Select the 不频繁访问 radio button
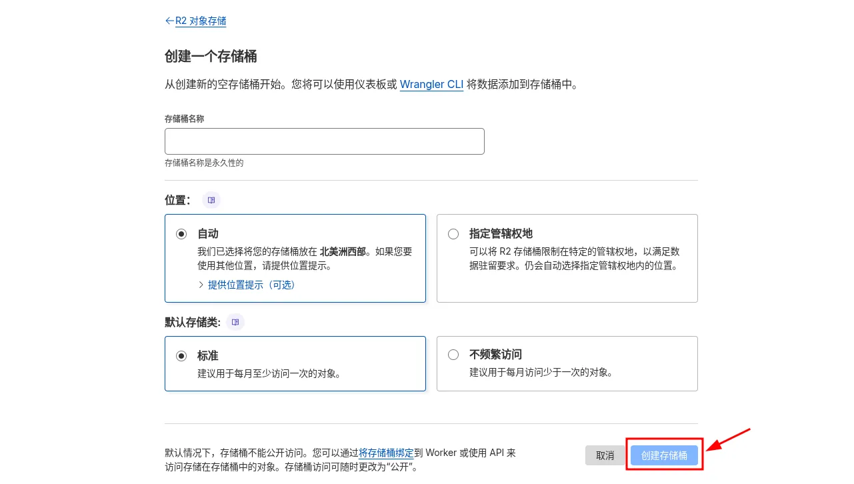Image resolution: width=854 pixels, height=484 pixels. tap(453, 355)
